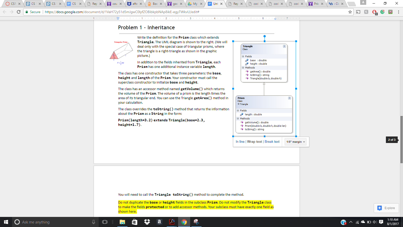The height and width of the screenshot is (227, 403).
Task: Open Dropbox from the taskbar
Action: point(147,222)
